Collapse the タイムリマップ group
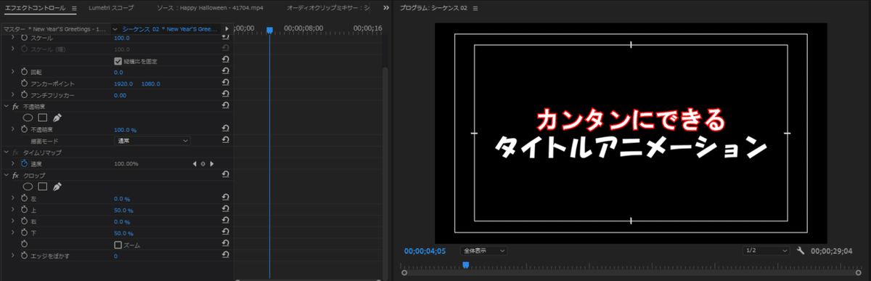The height and width of the screenshot is (281, 871). tap(6, 152)
